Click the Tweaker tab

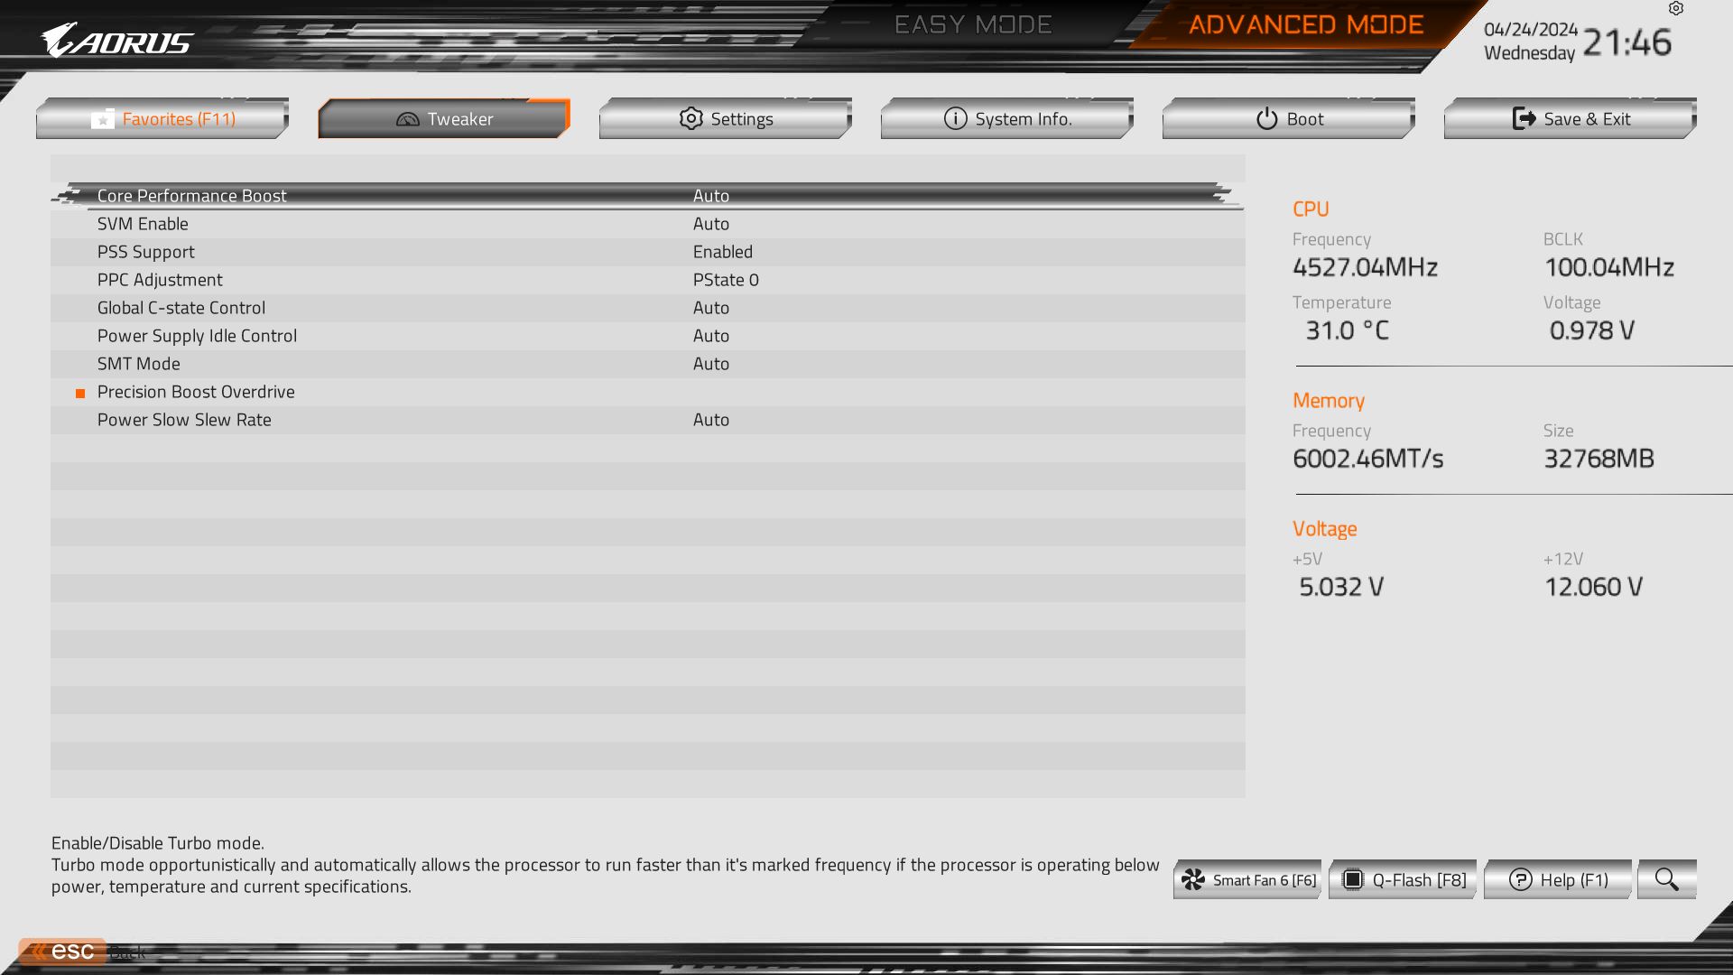coord(443,118)
